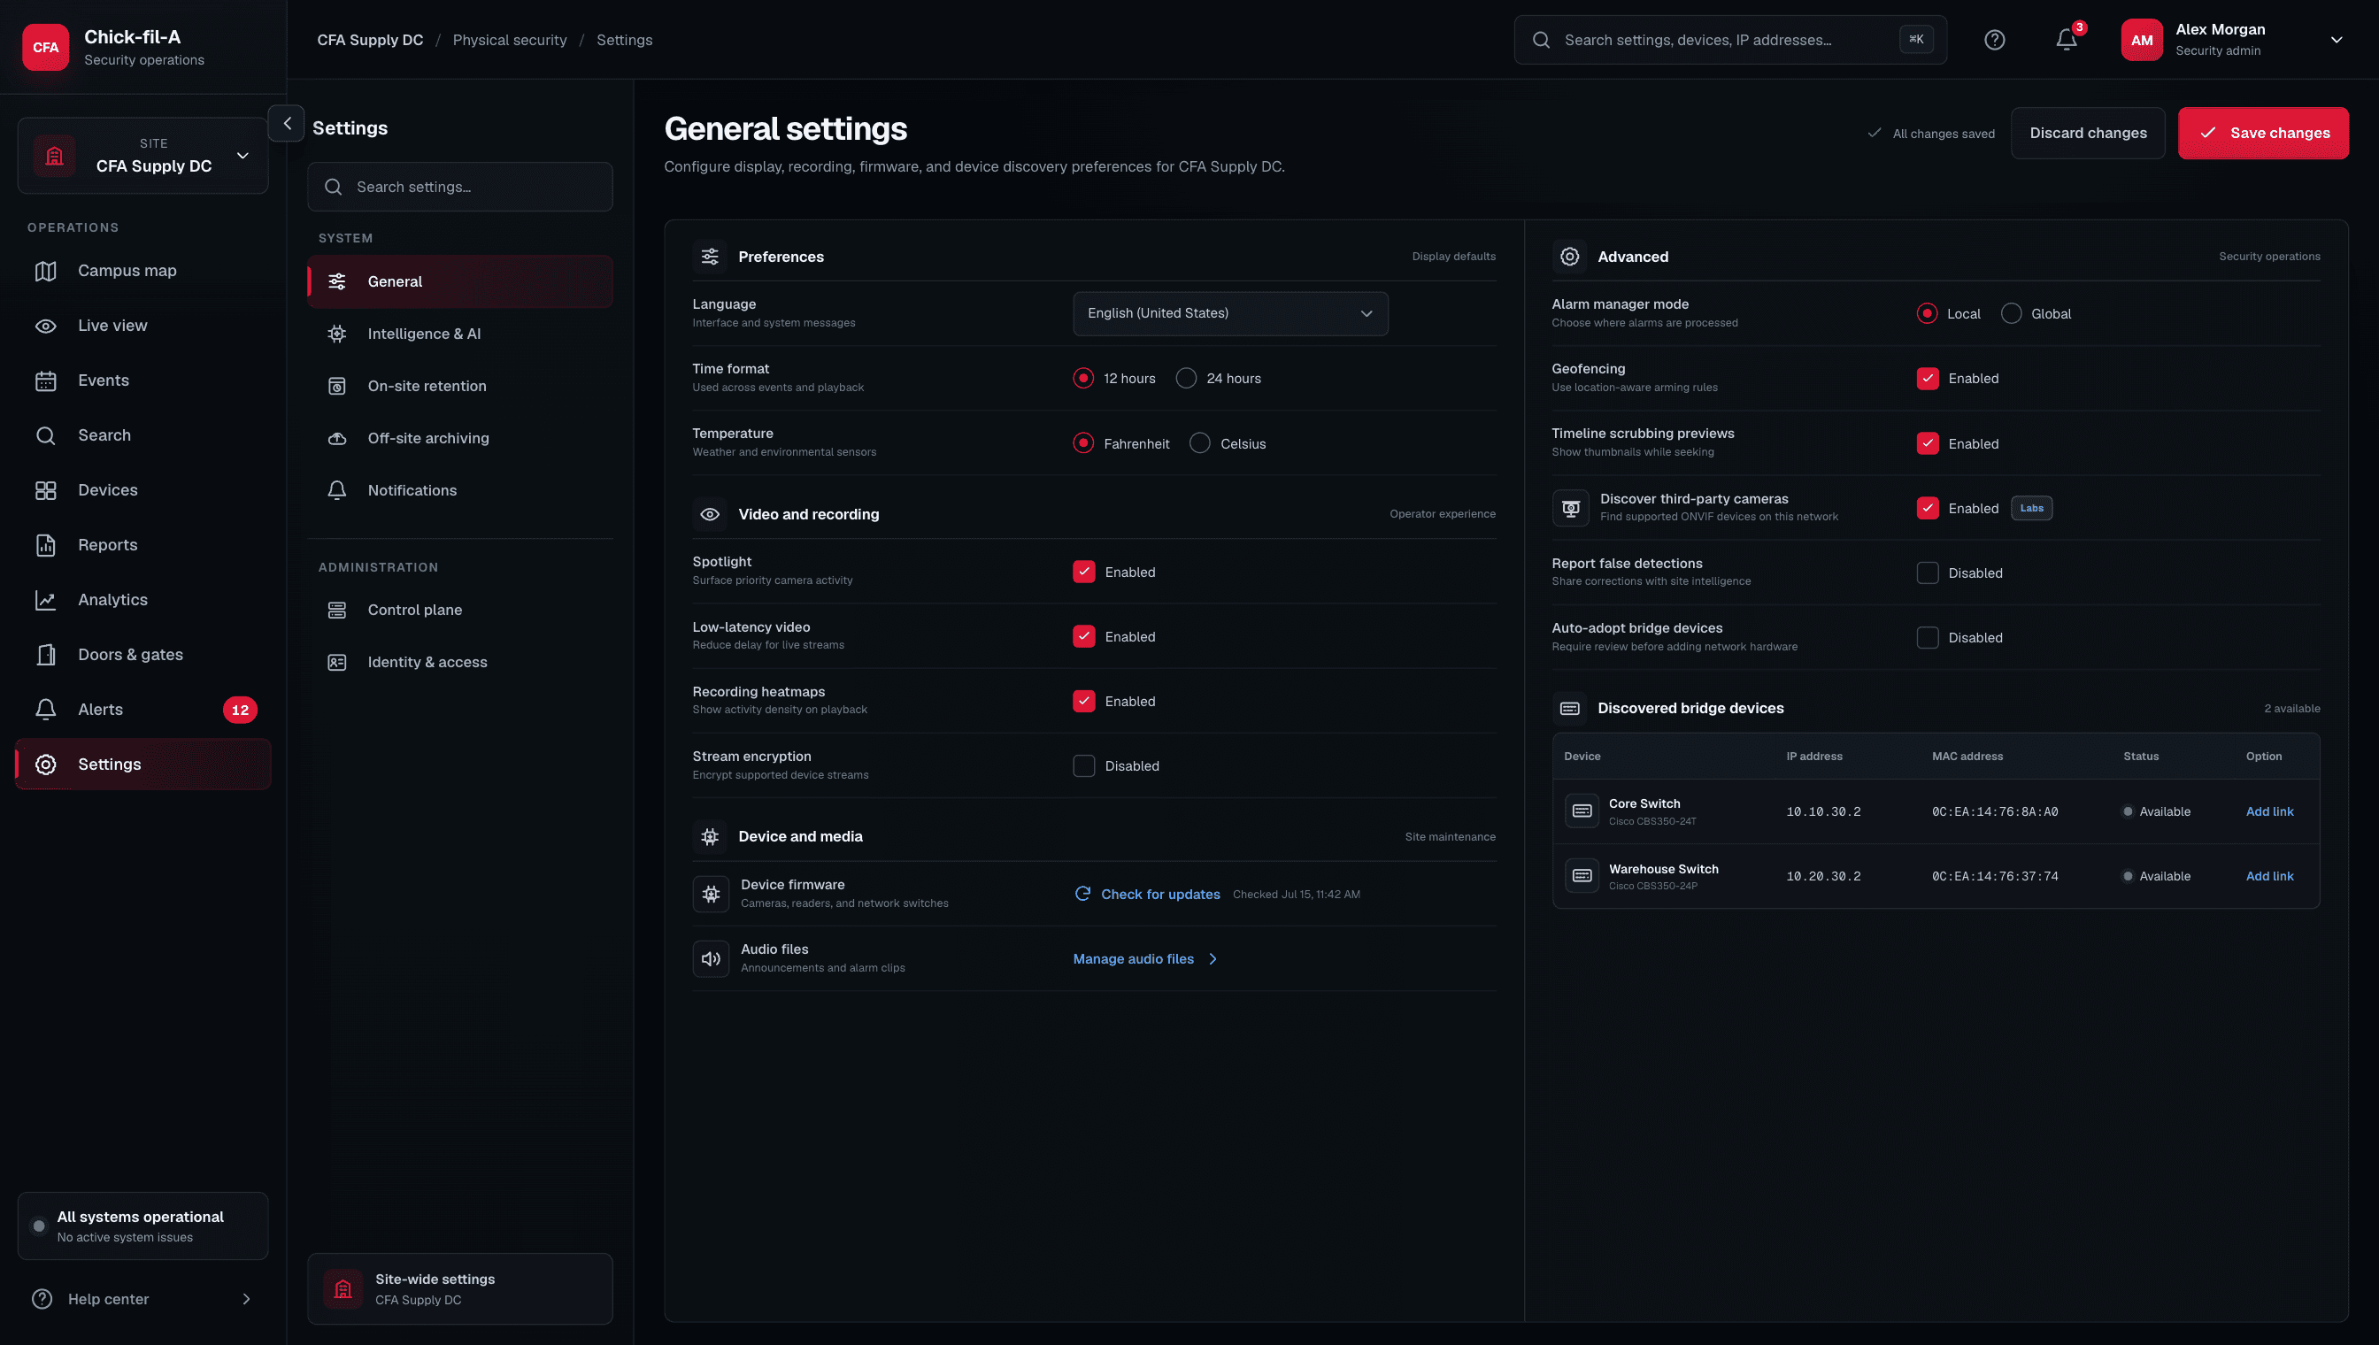The width and height of the screenshot is (2379, 1345).
Task: Click the Core Switch device icon
Action: point(1581,811)
